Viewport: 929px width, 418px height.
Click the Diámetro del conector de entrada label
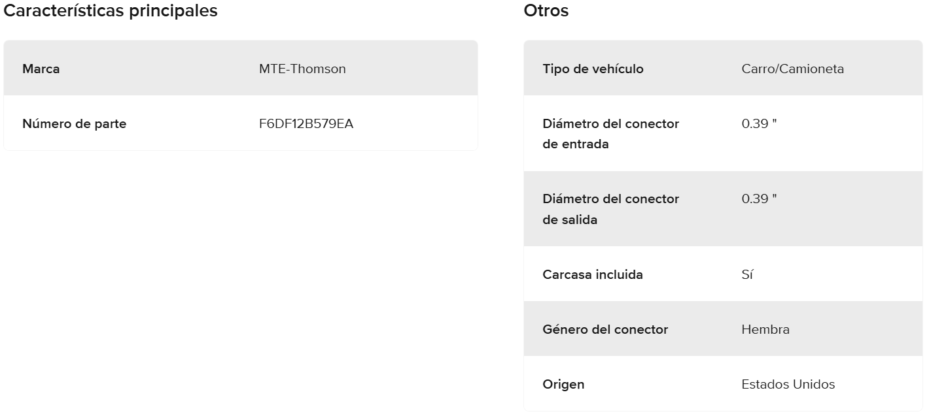point(610,134)
